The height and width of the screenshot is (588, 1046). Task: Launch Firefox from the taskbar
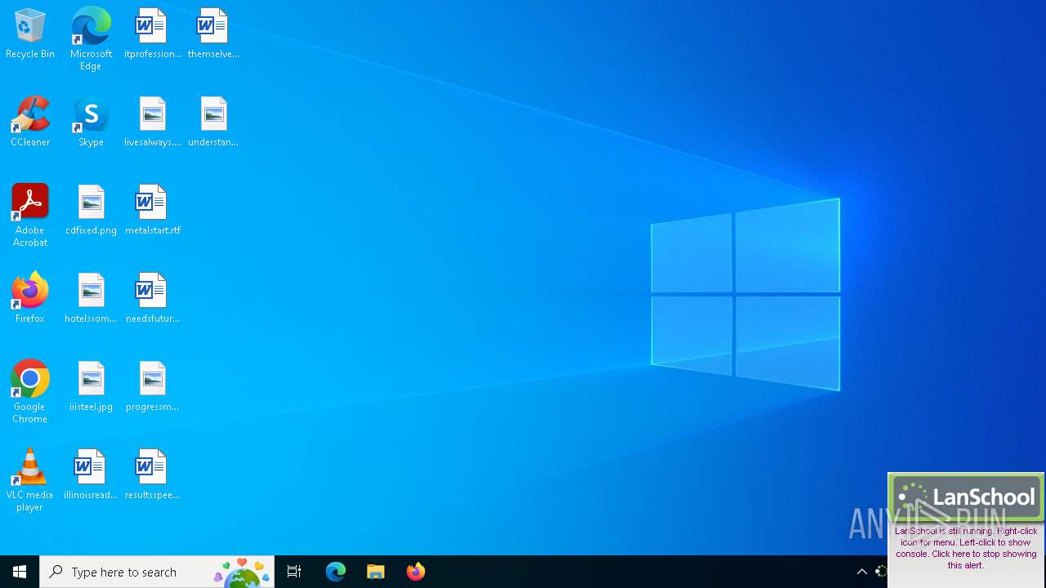click(x=416, y=572)
